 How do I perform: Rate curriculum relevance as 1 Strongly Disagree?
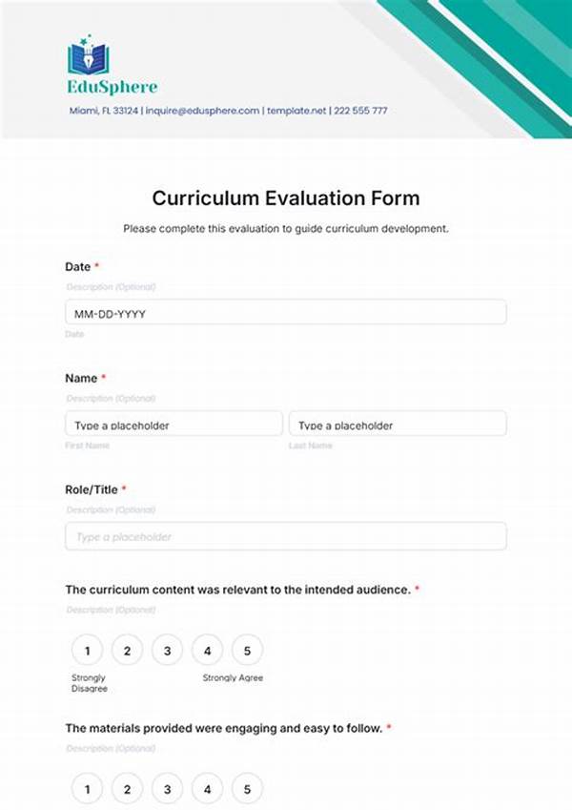coord(87,651)
